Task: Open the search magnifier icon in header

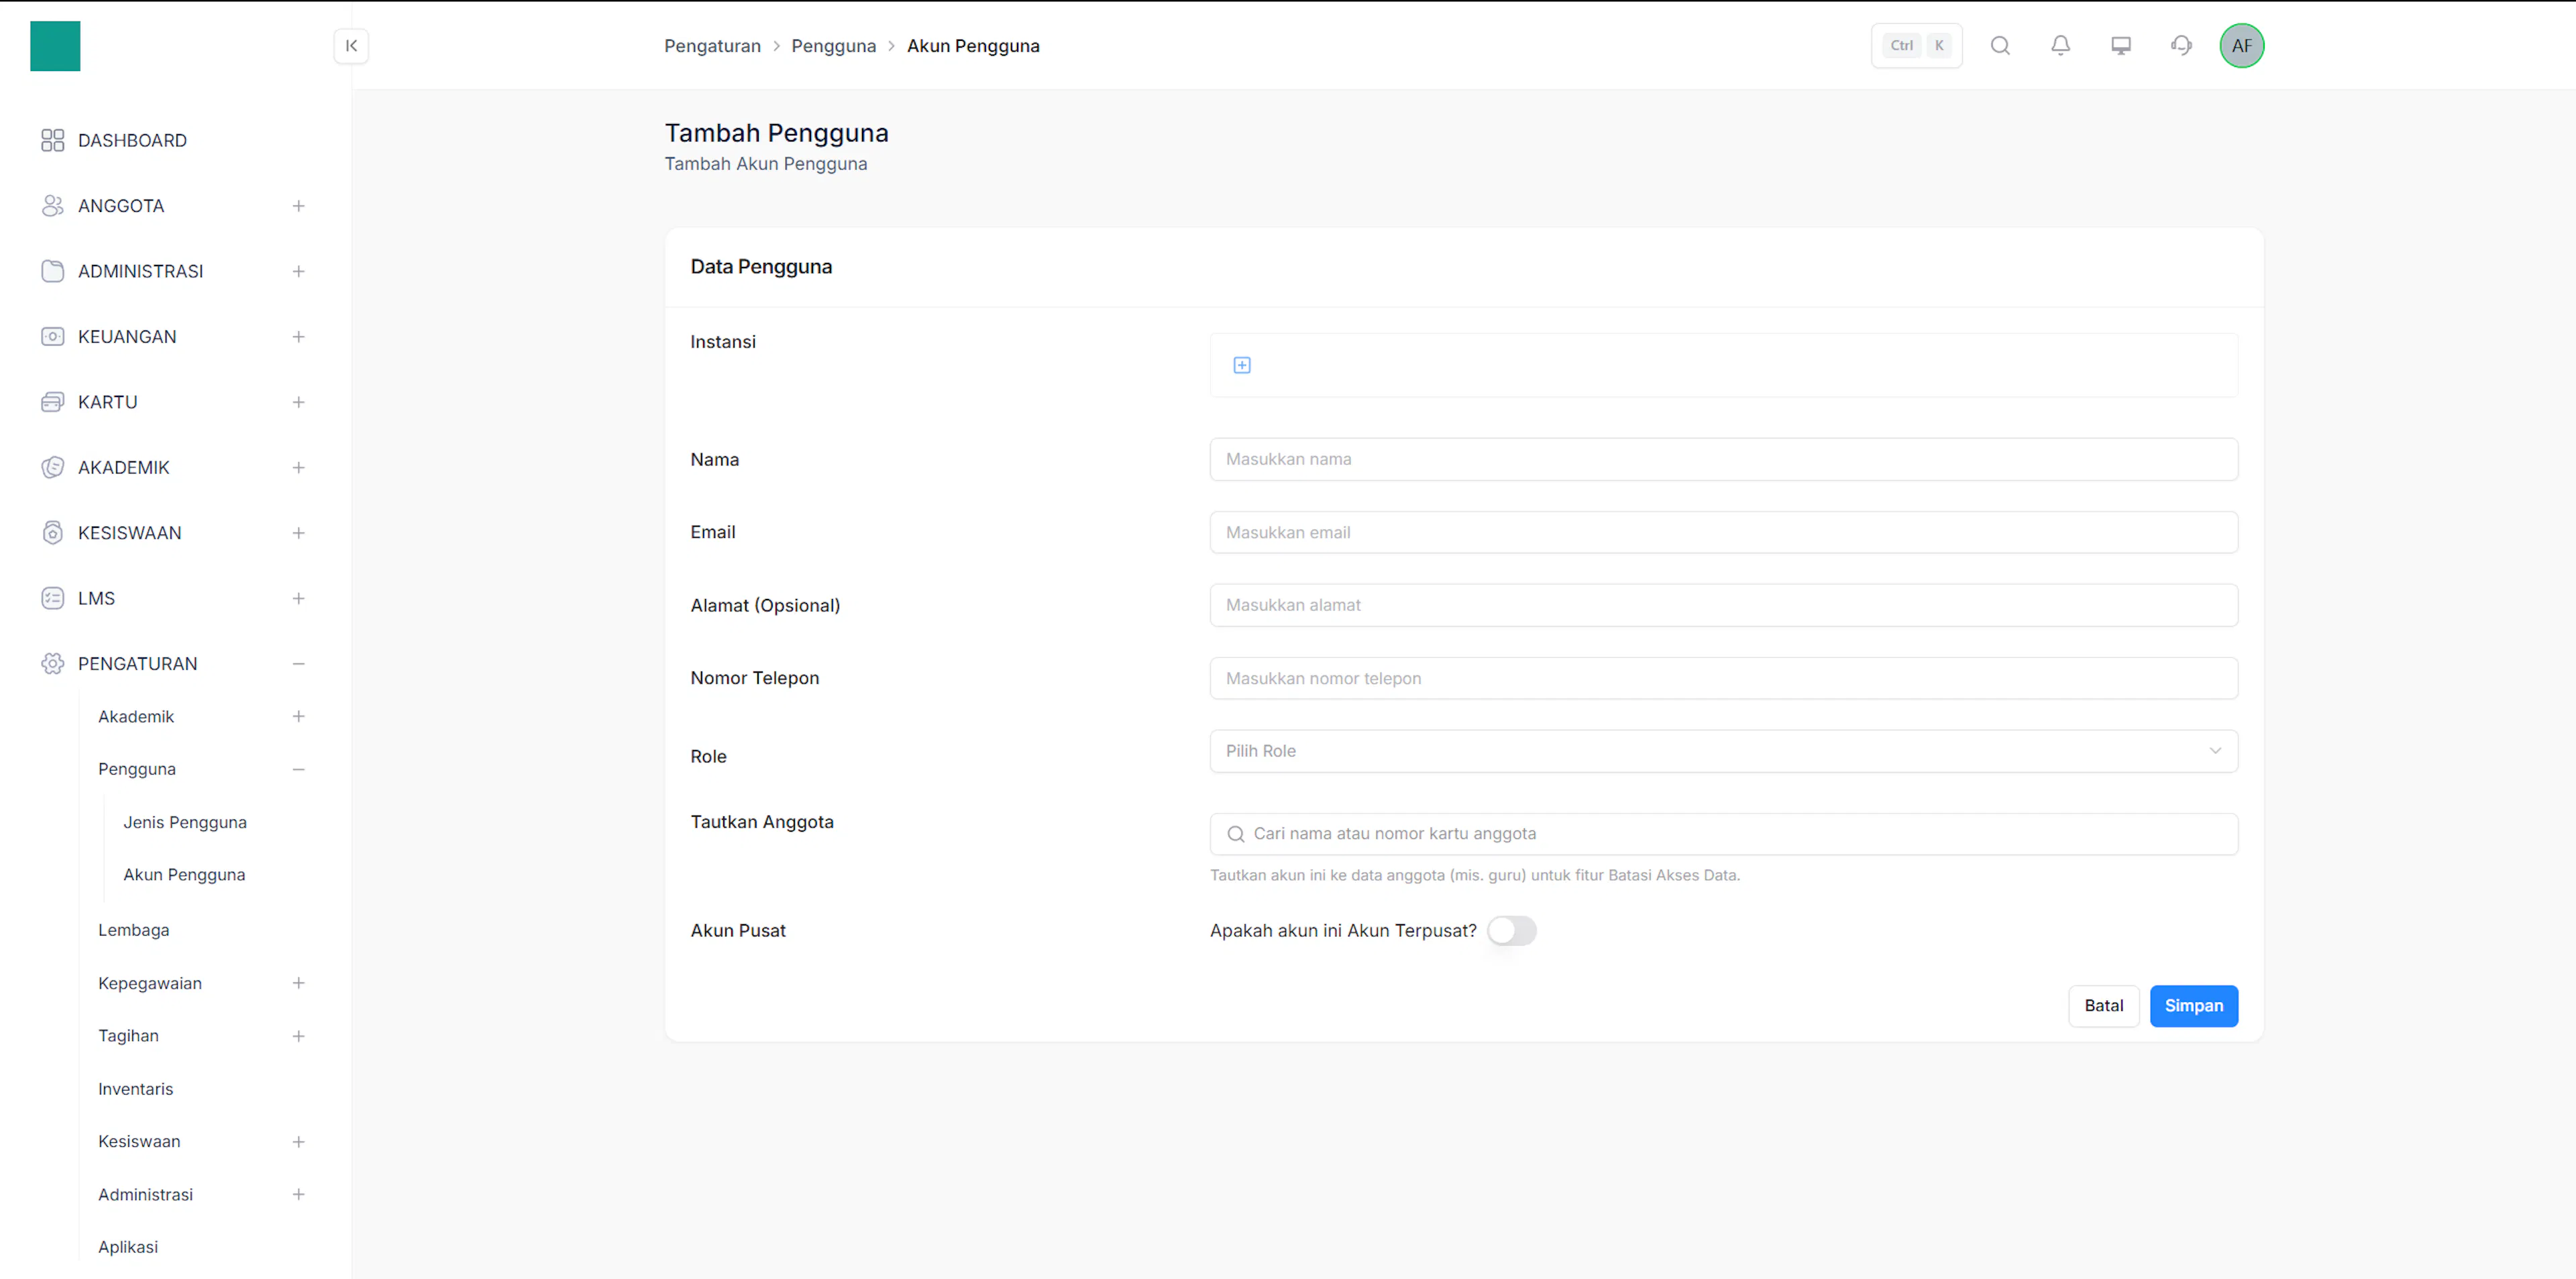Action: pyautogui.click(x=2000, y=46)
